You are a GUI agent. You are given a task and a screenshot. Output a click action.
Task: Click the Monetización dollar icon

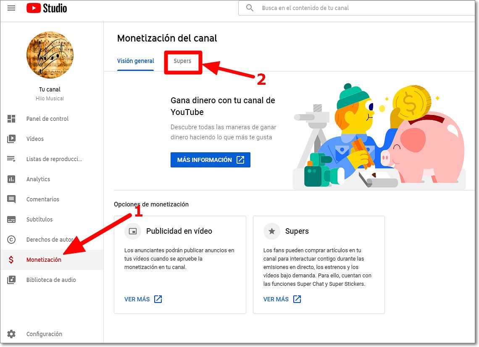point(11,260)
